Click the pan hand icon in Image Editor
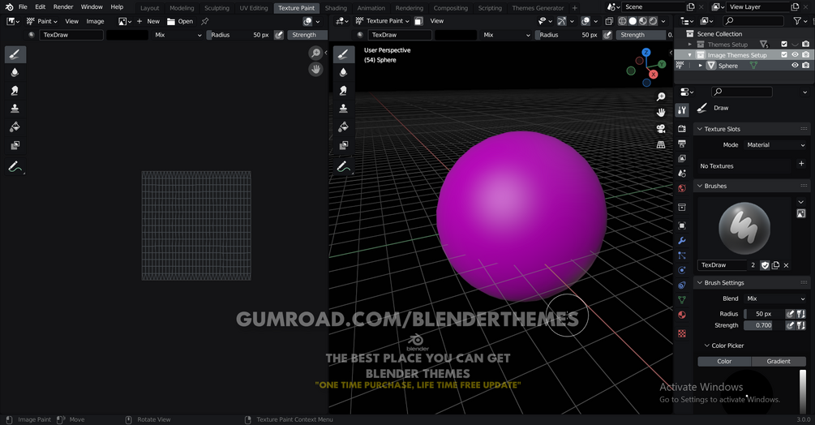The height and width of the screenshot is (425, 815). (x=315, y=69)
